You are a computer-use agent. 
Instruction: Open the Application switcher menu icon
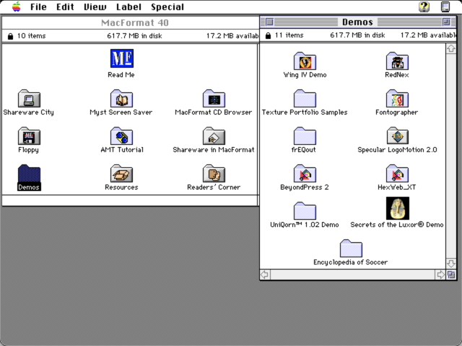pos(445,6)
